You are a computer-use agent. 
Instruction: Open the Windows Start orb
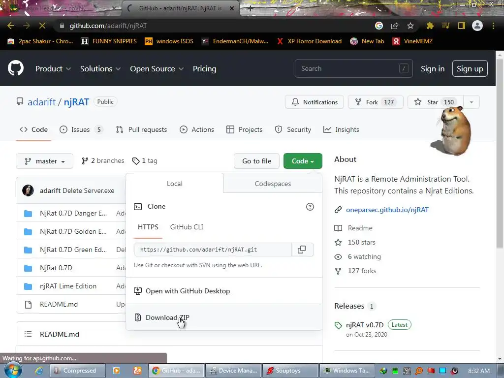(x=13, y=370)
